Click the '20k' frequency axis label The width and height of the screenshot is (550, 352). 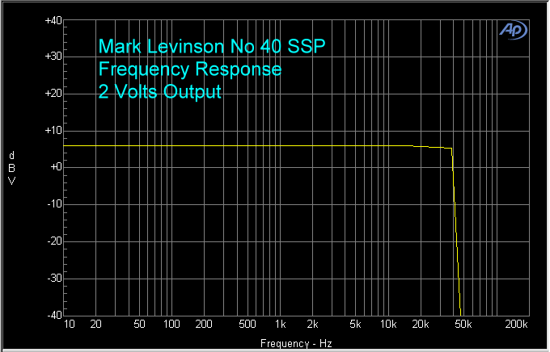click(421, 325)
